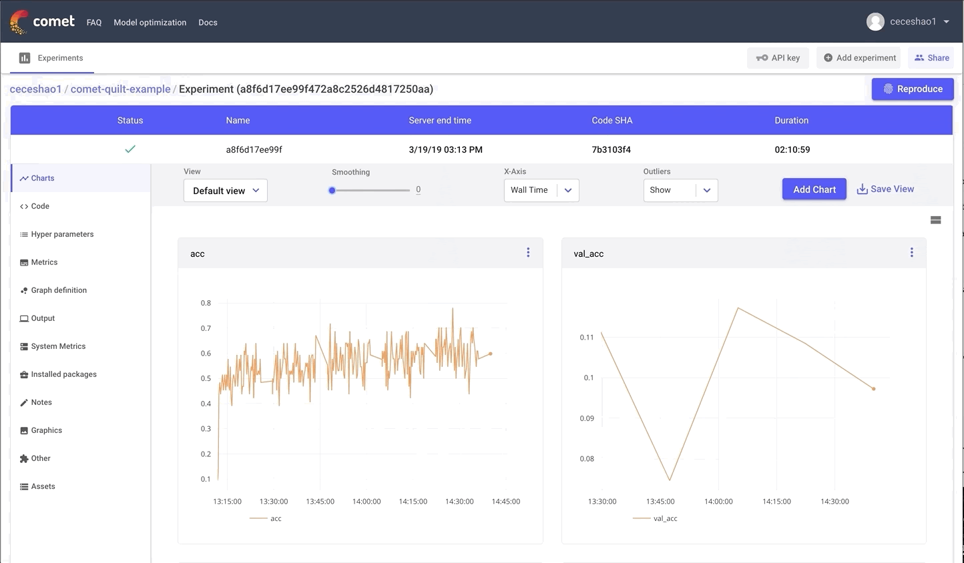Screen dimensions: 964x563
Task: Switch to the Experiments tab
Action: click(x=52, y=58)
